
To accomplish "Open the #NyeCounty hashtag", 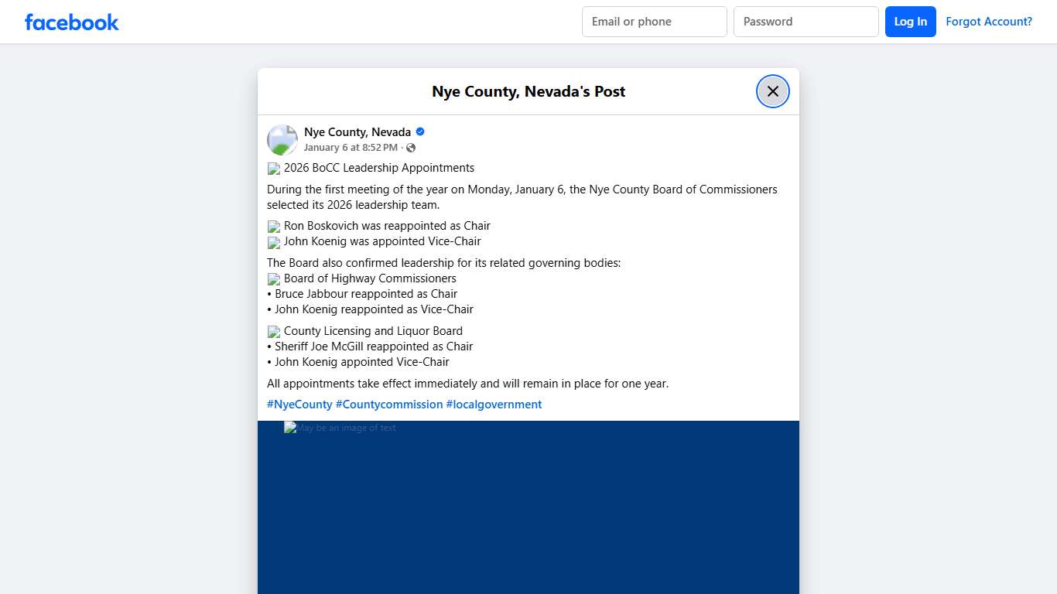I will coord(299,404).
